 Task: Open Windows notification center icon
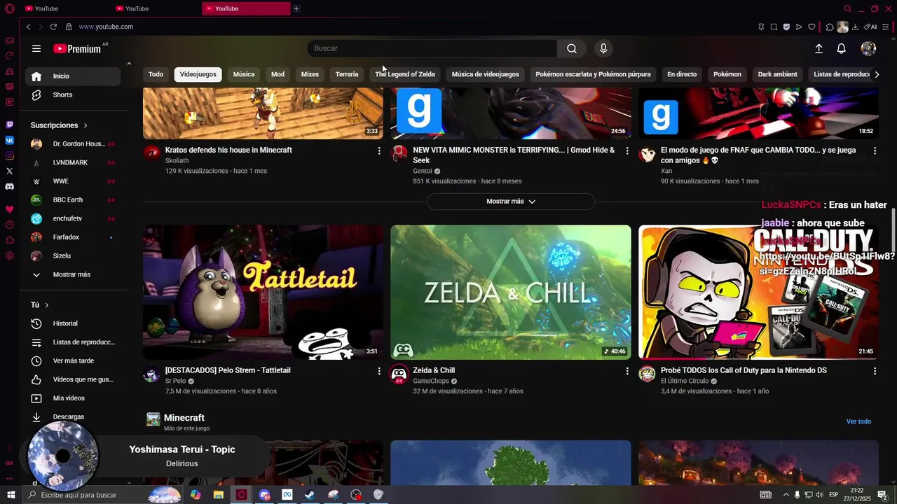click(882, 495)
